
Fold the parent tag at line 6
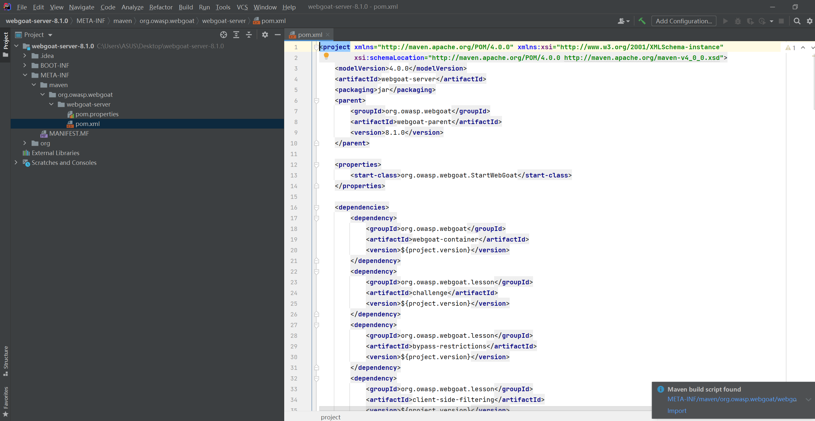317,101
